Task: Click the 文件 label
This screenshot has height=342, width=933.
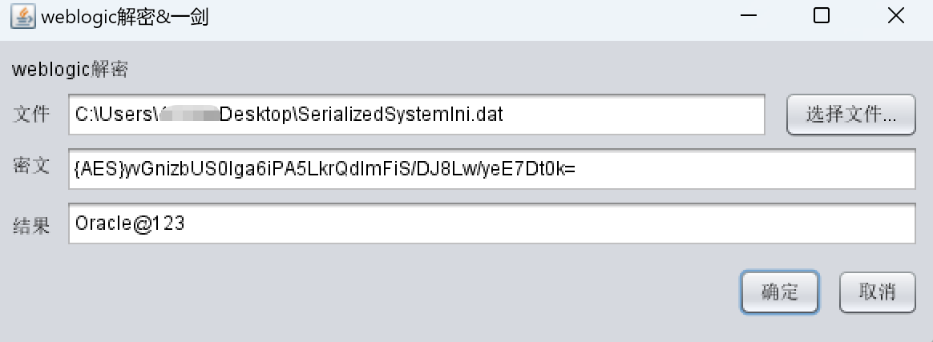Action: [x=31, y=114]
